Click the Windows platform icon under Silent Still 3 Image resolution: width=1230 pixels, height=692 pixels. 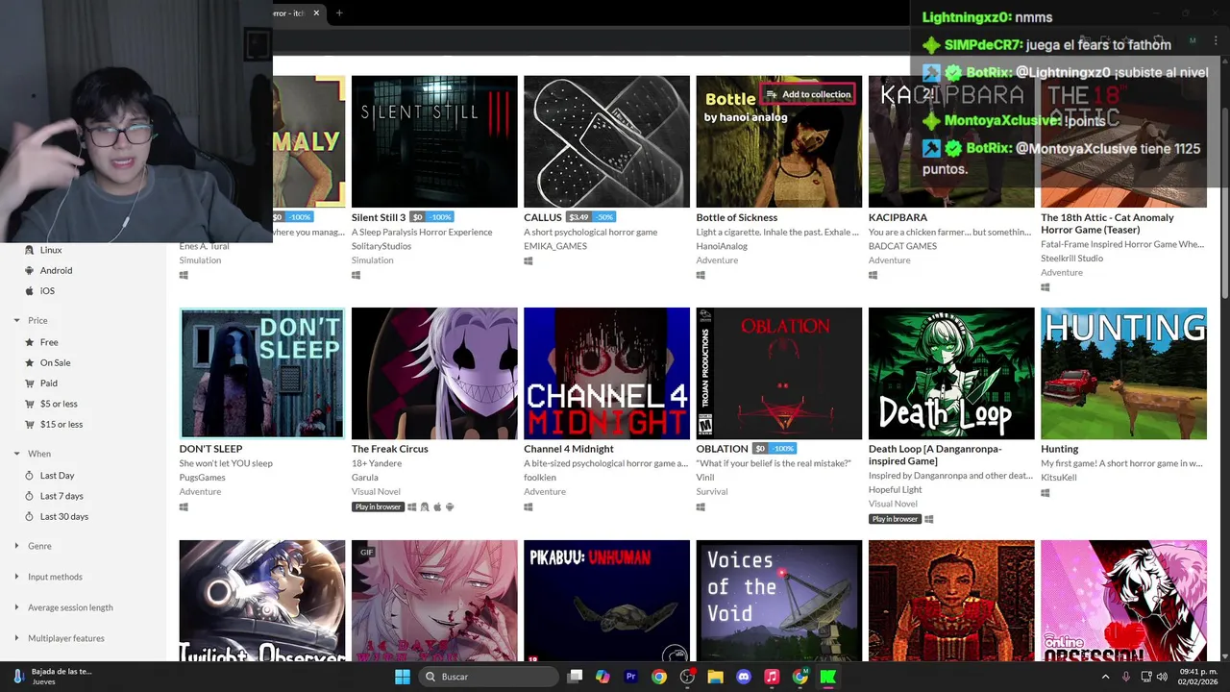[x=356, y=275]
